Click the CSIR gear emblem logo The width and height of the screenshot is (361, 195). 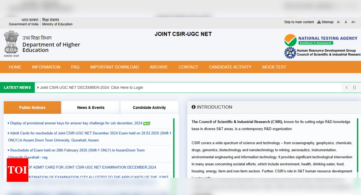point(290,53)
